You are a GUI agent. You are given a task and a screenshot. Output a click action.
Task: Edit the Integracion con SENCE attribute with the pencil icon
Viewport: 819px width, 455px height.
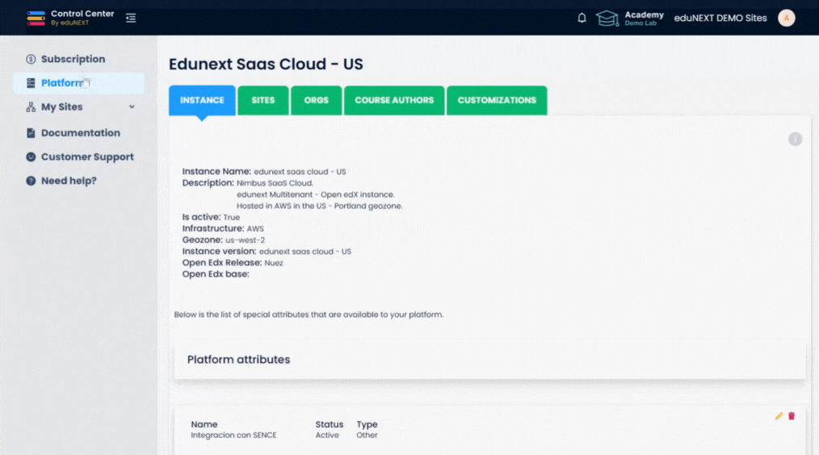779,415
